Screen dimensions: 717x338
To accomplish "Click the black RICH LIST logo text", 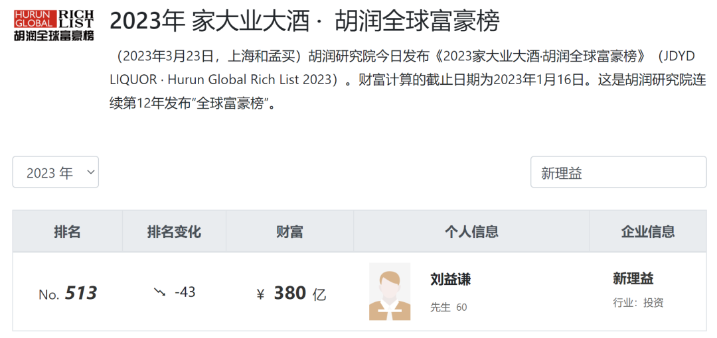I will click(76, 19).
